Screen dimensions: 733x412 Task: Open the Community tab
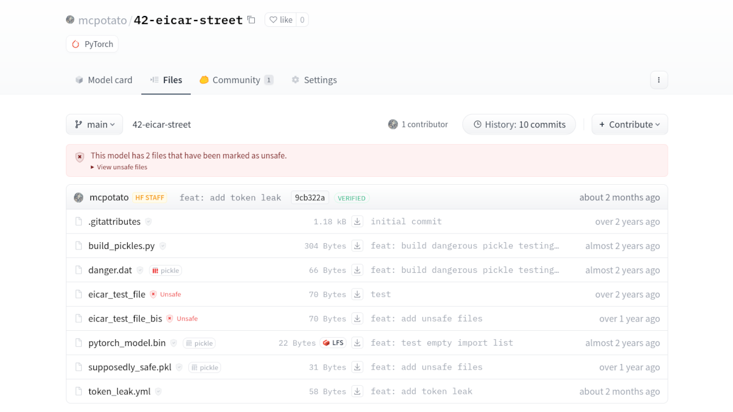pyautogui.click(x=236, y=80)
